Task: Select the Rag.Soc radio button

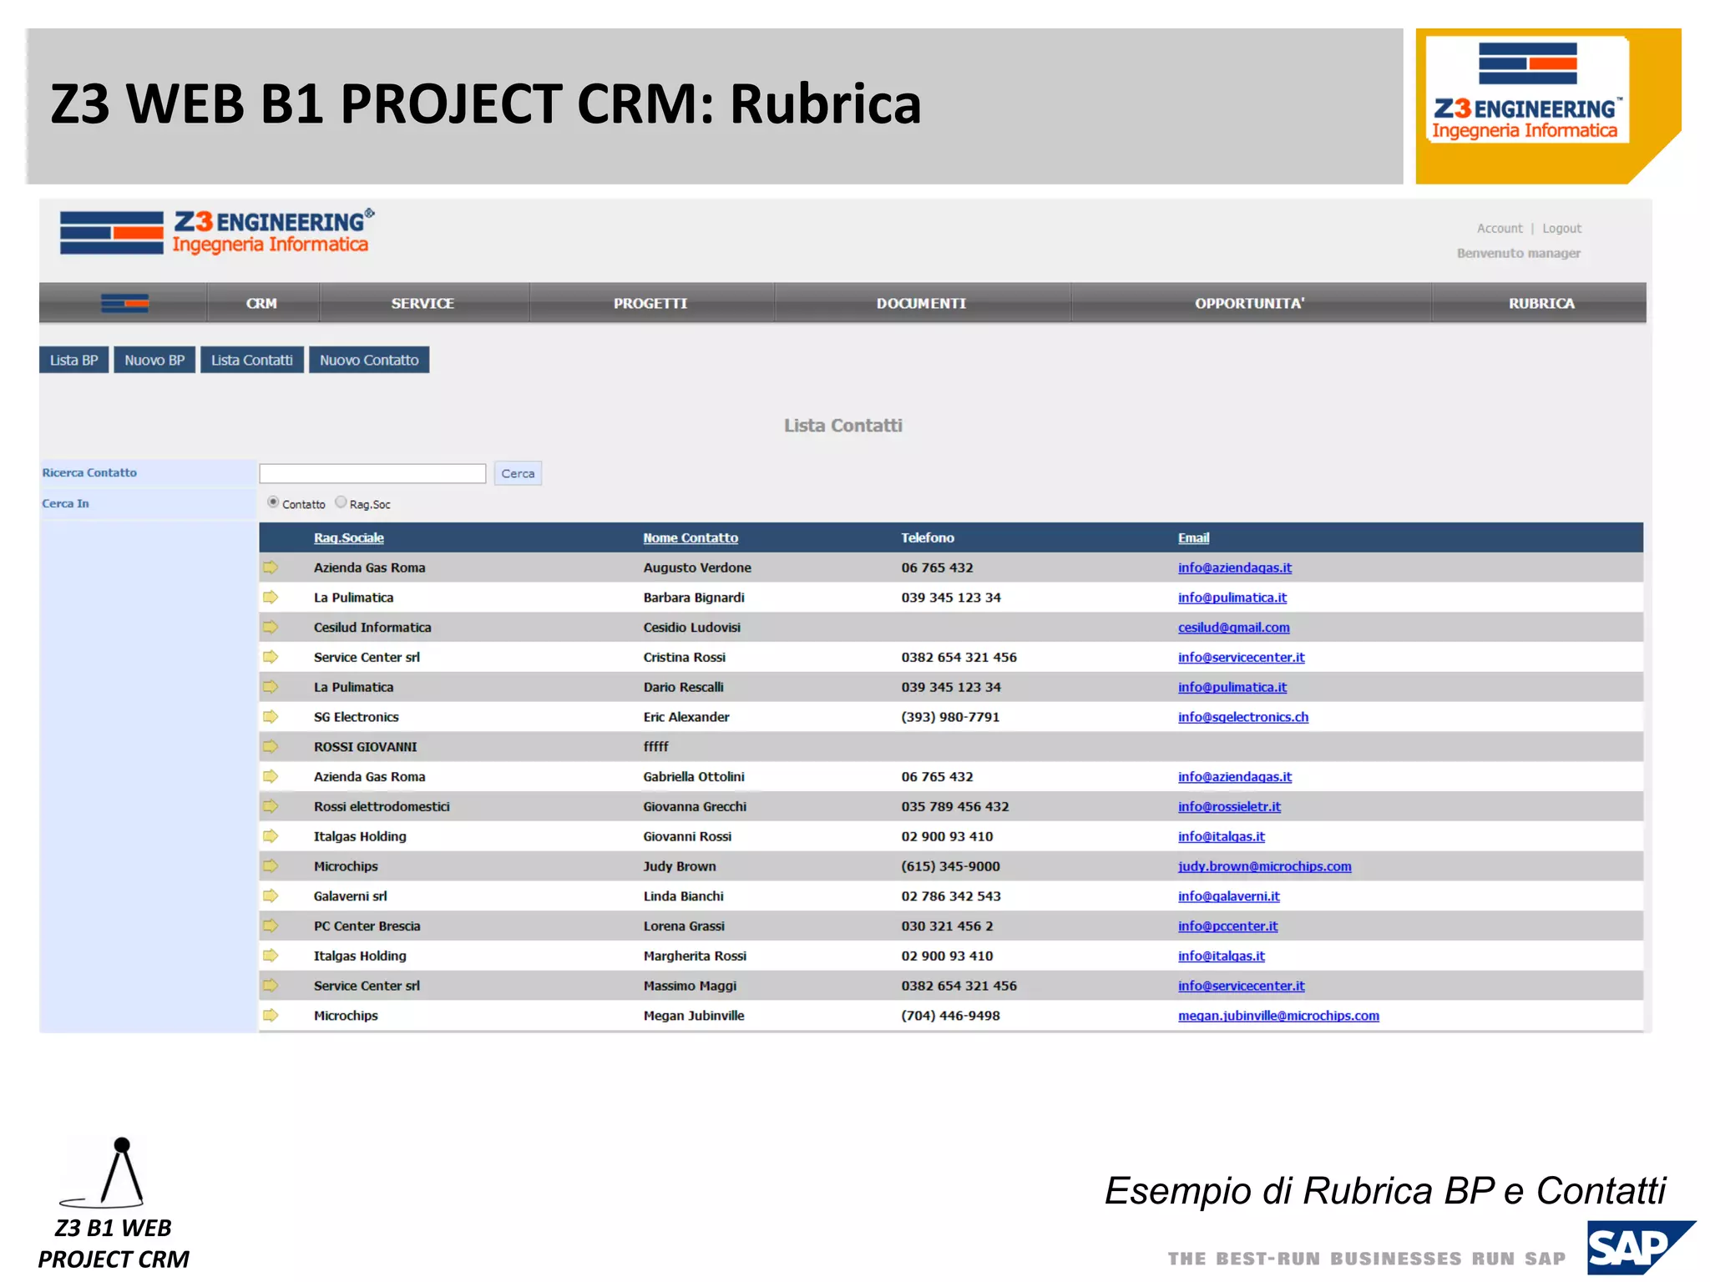Action: click(x=341, y=502)
